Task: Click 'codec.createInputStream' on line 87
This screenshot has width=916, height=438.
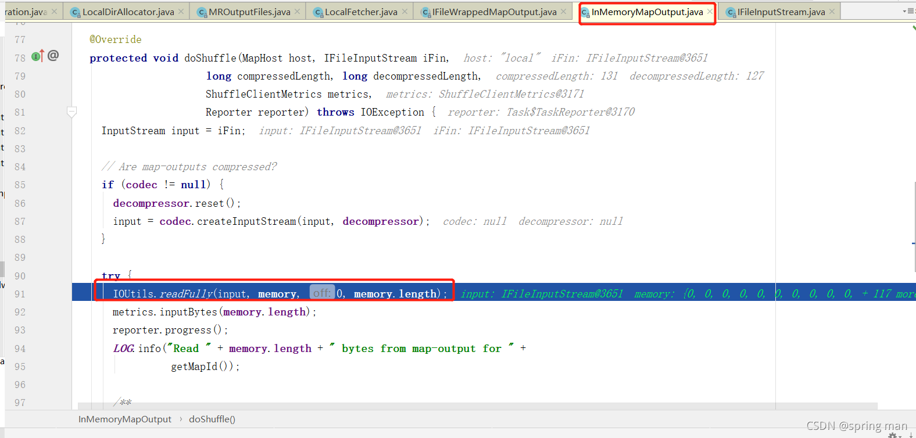Action: (228, 221)
